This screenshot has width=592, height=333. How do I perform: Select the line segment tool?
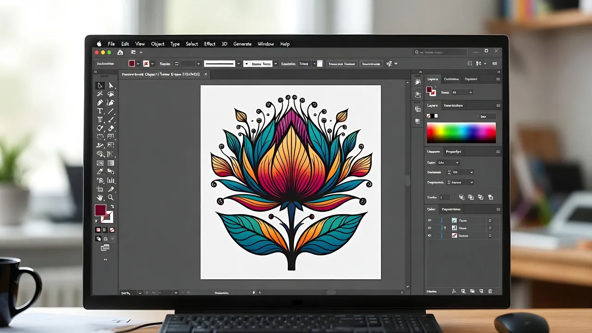[111, 111]
